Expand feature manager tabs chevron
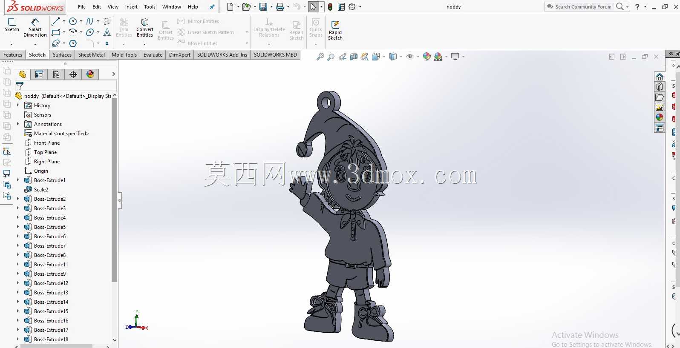Screen dimensions: 680x348 [113, 74]
